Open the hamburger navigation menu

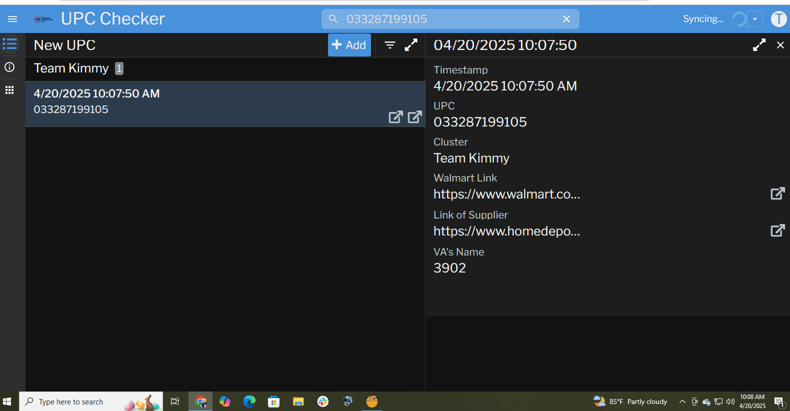point(12,19)
